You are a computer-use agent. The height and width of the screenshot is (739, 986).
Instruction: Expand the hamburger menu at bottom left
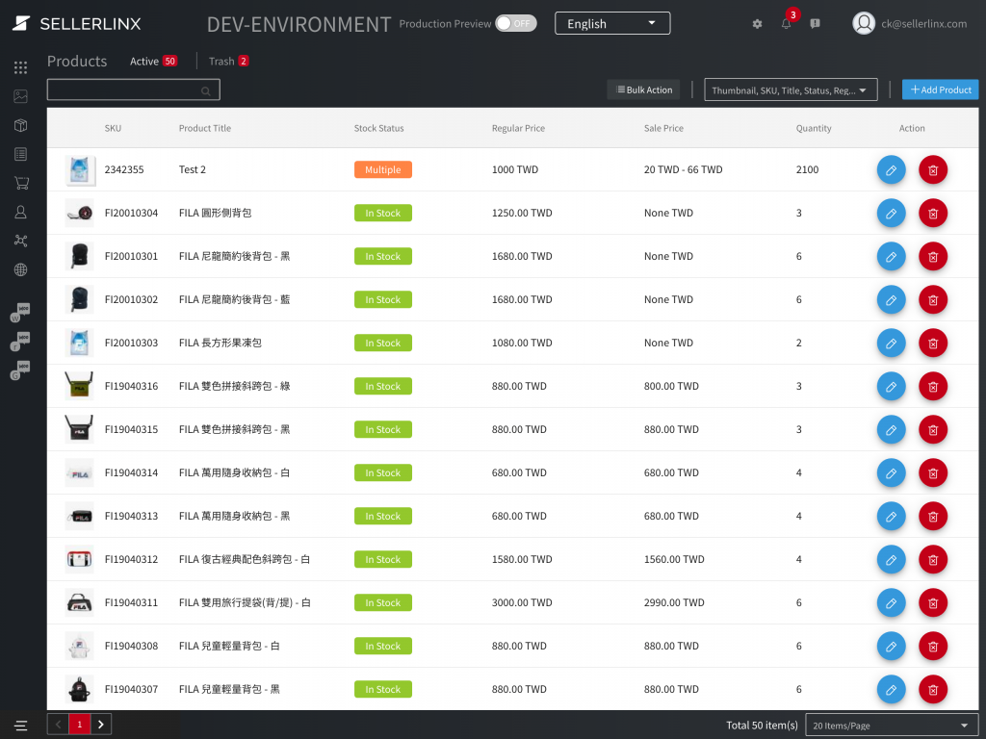21,726
